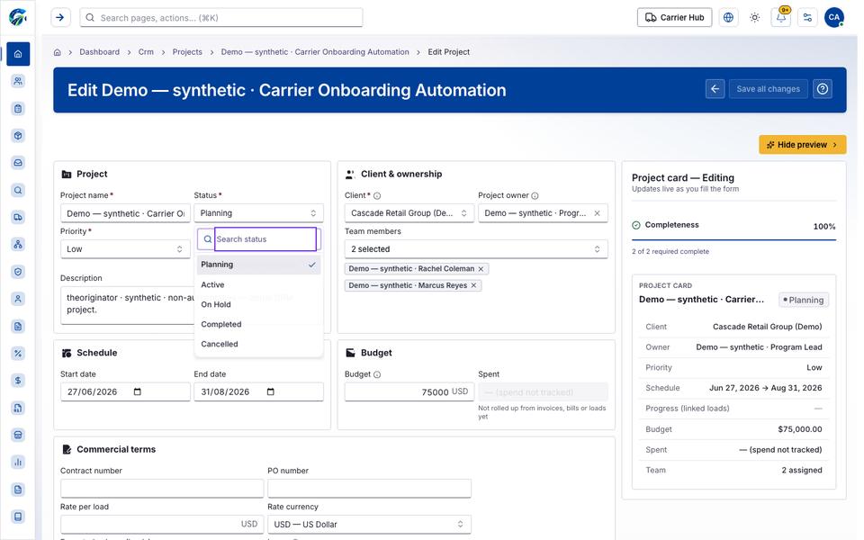Expand the Team members dropdown
The image size is (864, 540).
click(x=476, y=249)
